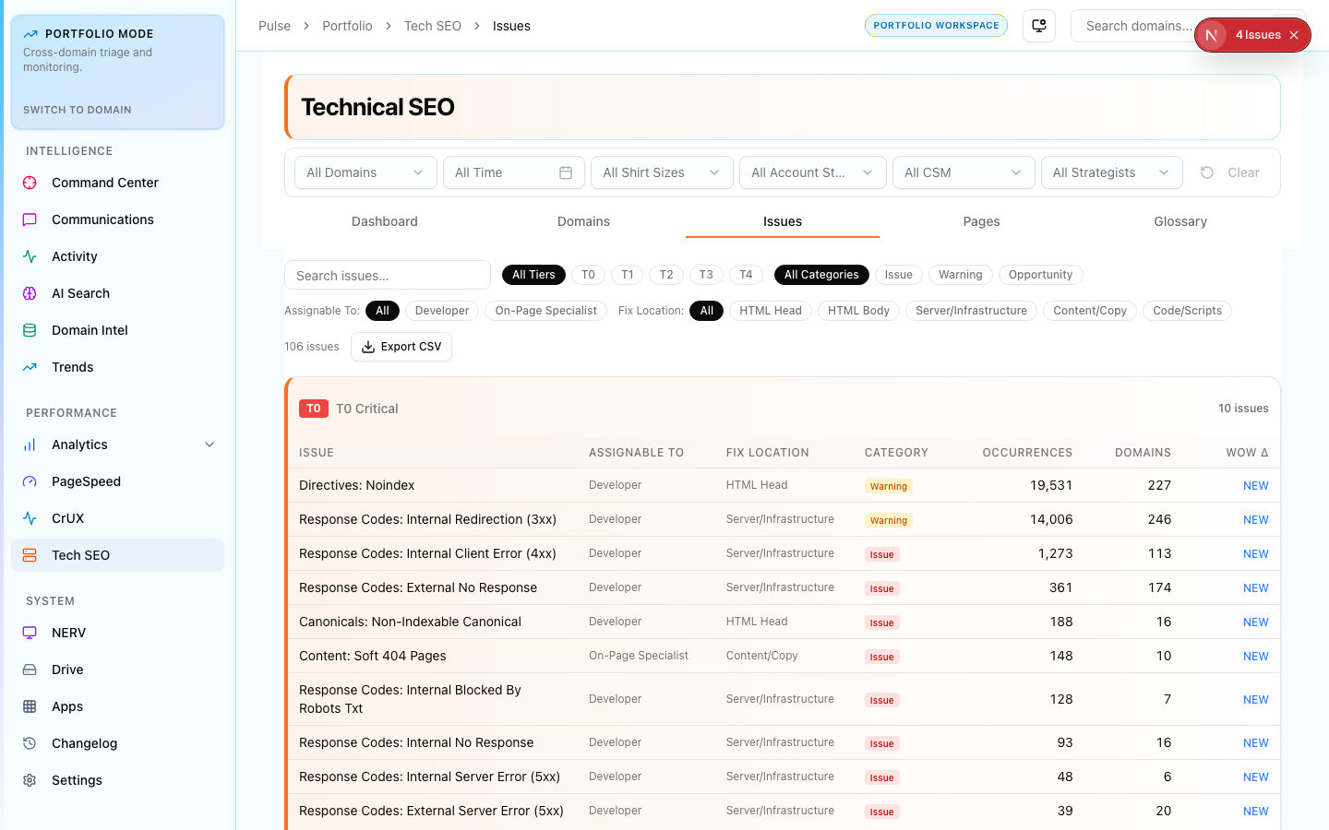Image resolution: width=1329 pixels, height=830 pixels.
Task: Open Command Center from sidebar icon
Action: (30, 183)
